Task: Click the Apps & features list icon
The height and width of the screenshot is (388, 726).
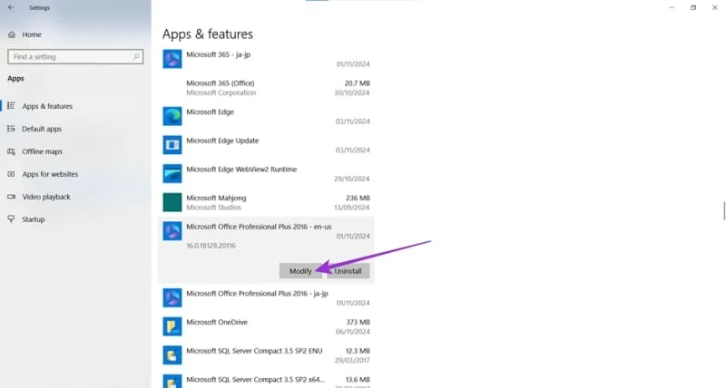Action: coord(11,106)
